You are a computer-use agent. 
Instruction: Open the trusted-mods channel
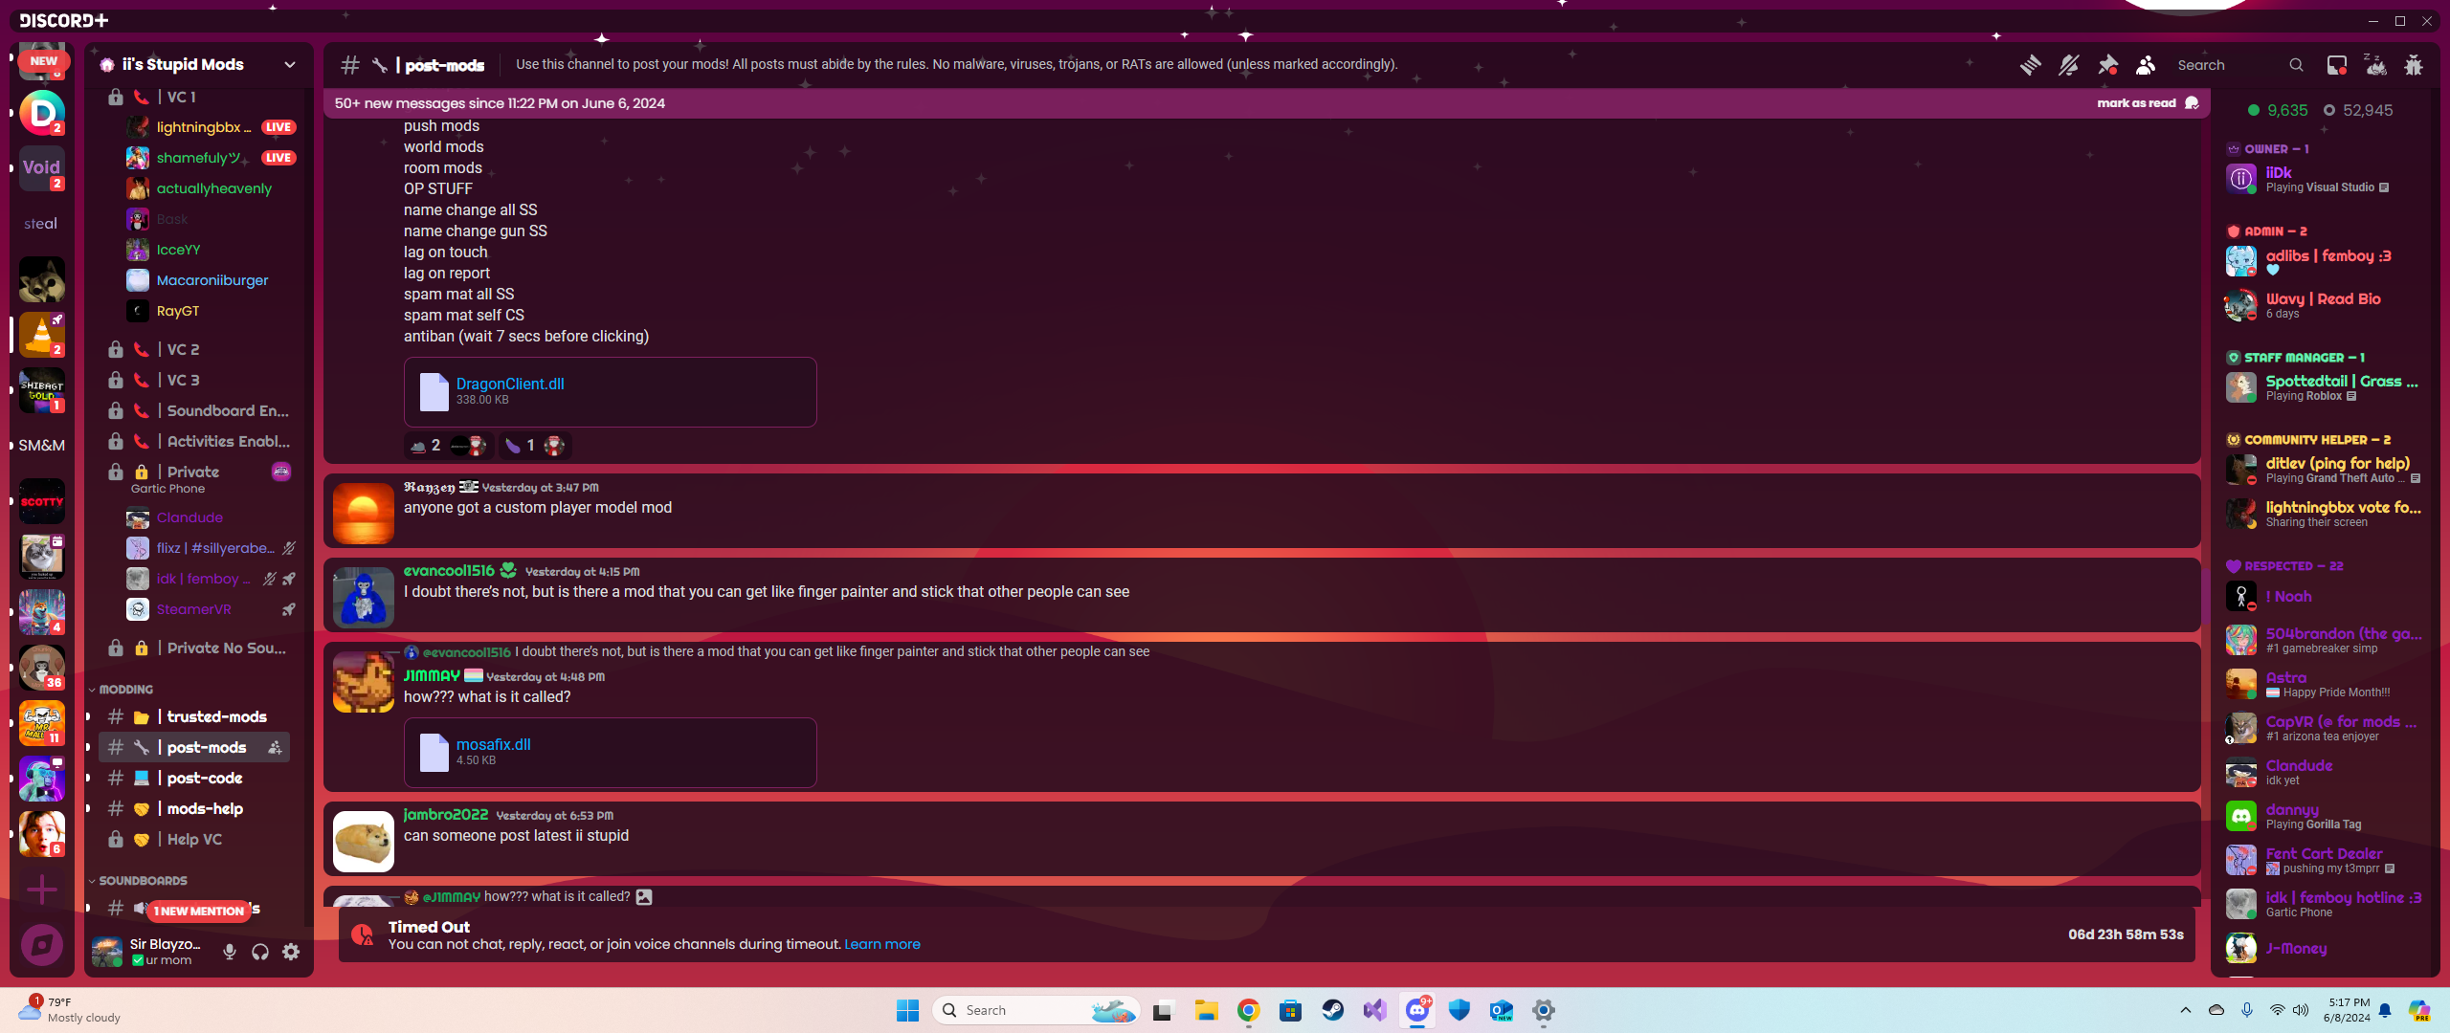(x=216, y=717)
